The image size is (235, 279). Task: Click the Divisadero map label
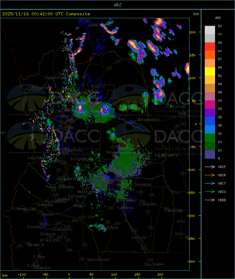[80, 158]
